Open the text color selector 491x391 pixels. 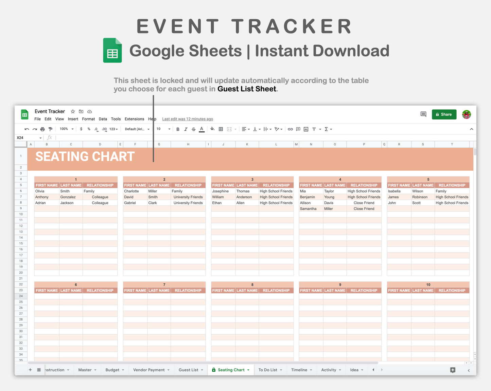(x=201, y=129)
